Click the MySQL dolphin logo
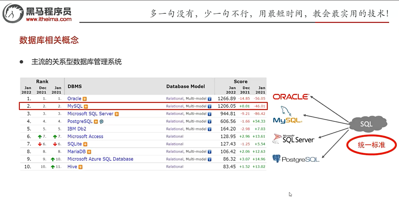399x215 pixels. [x=287, y=115]
